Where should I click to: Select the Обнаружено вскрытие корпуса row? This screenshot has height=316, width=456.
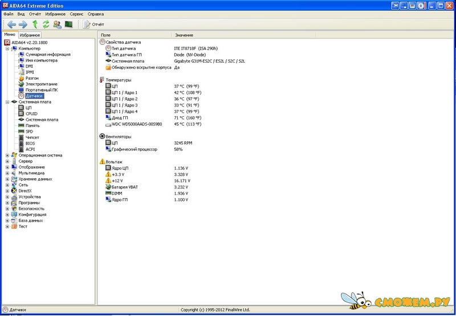[142, 67]
